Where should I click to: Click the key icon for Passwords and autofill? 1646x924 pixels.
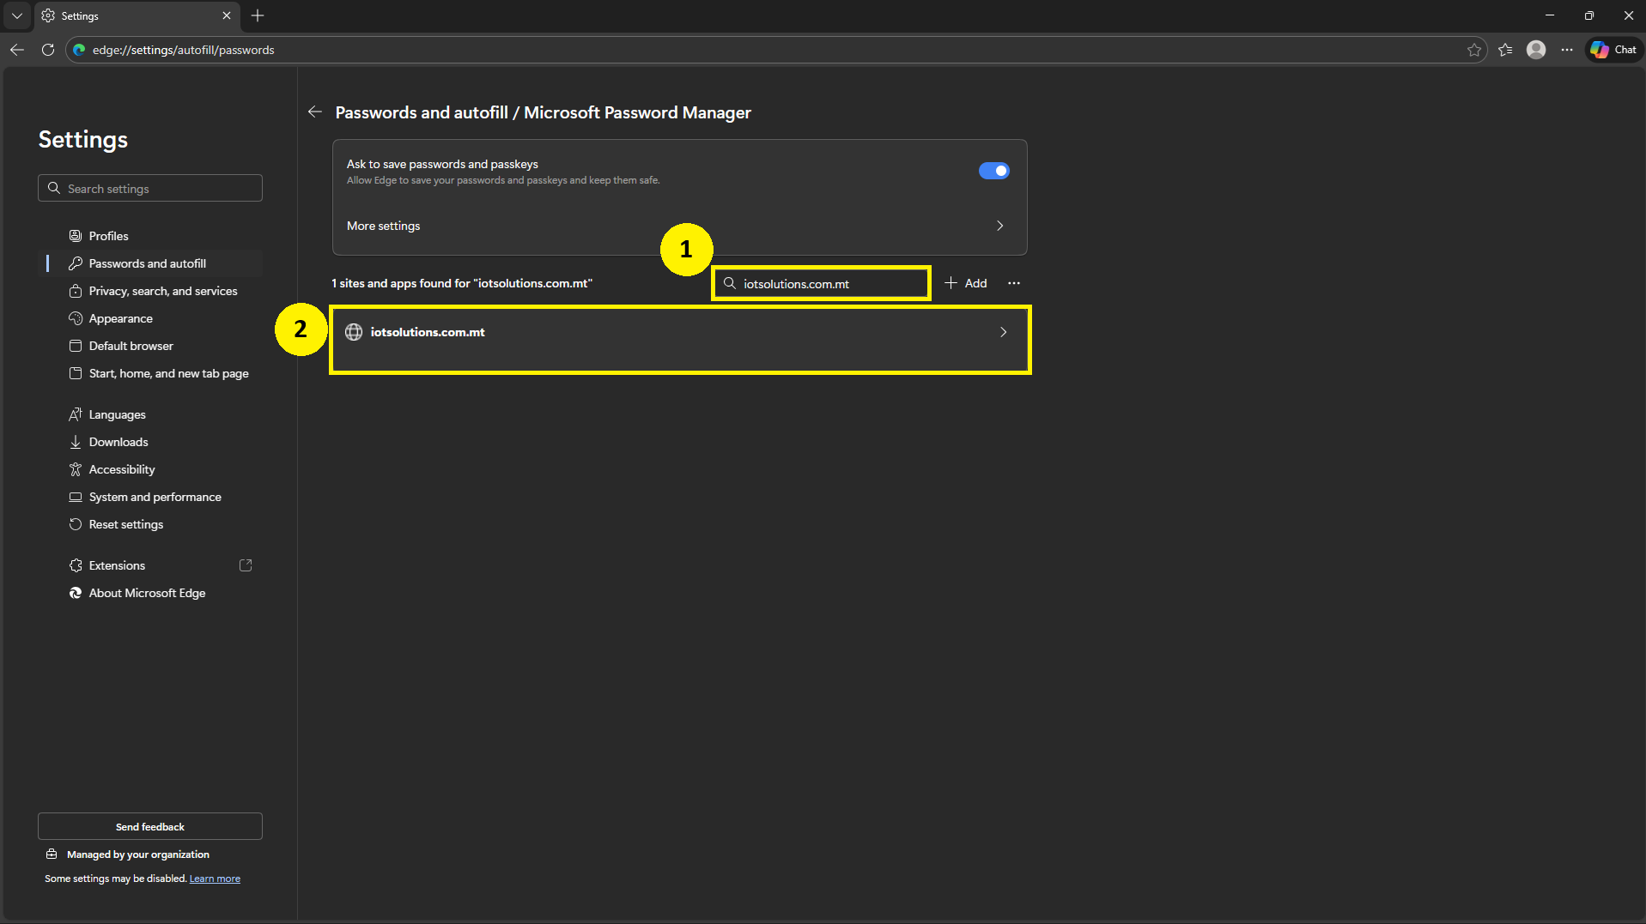pyautogui.click(x=76, y=263)
